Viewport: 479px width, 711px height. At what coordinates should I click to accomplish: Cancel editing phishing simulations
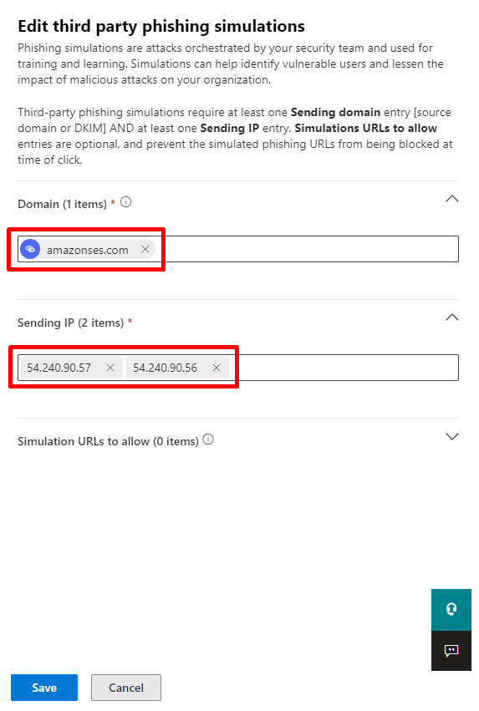click(x=126, y=688)
